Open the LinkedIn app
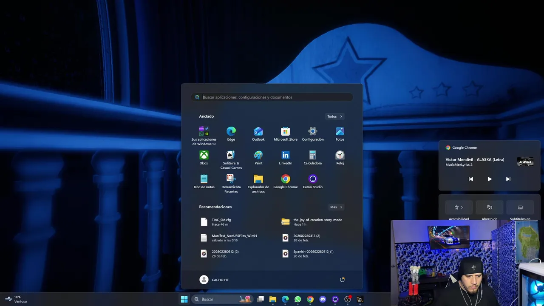This screenshot has width=544, height=306. pyautogui.click(x=286, y=158)
